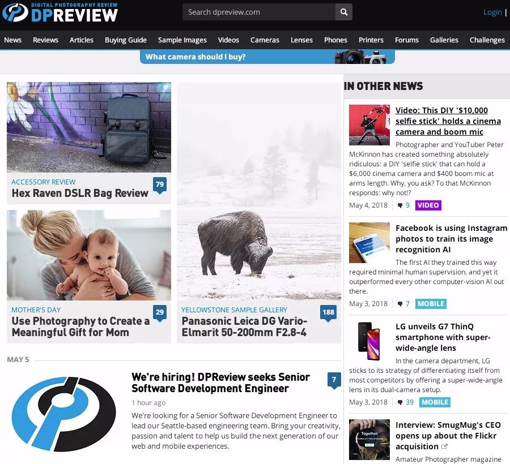Screen dimensions: 510x464
Task: Open the News menu
Action: coord(12,40)
